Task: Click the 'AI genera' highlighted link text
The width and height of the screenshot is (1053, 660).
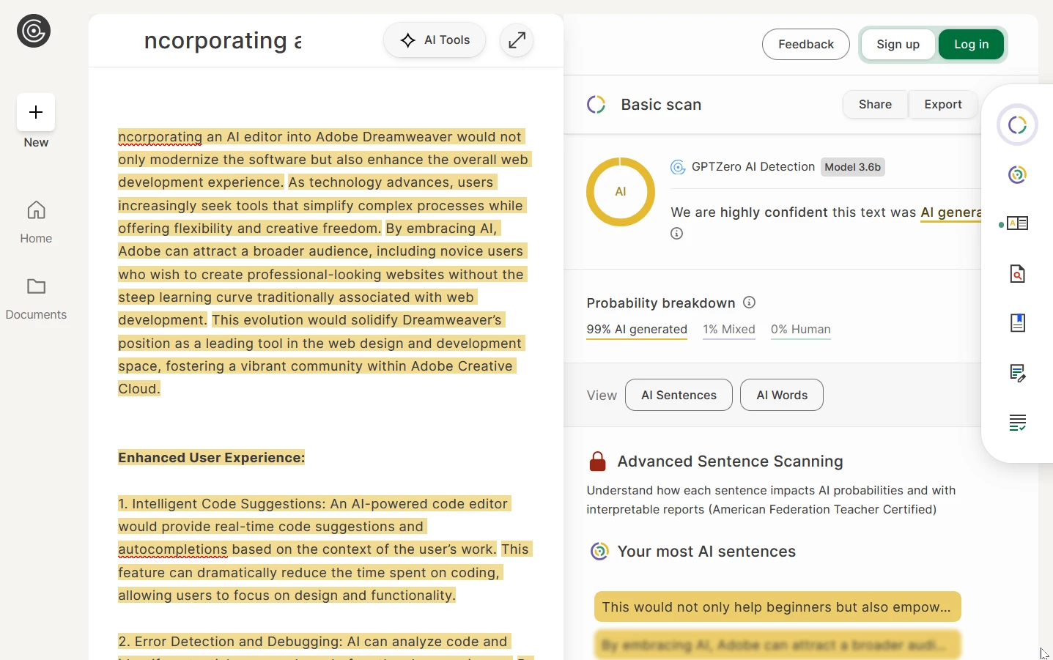Action: point(951,212)
